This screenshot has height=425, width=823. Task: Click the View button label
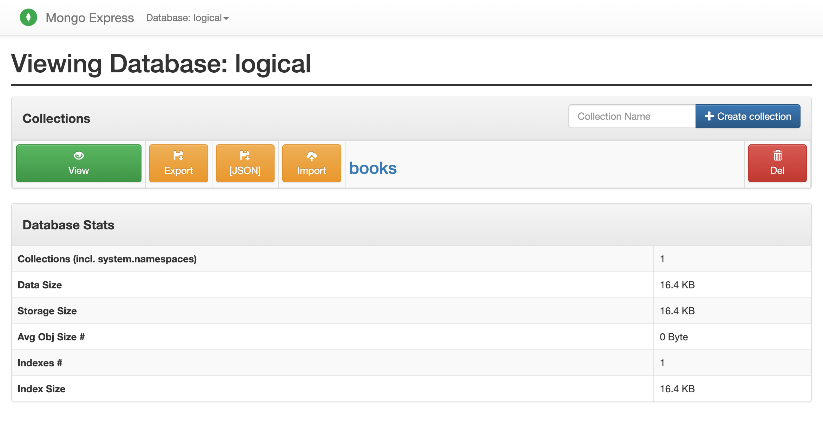click(x=79, y=171)
